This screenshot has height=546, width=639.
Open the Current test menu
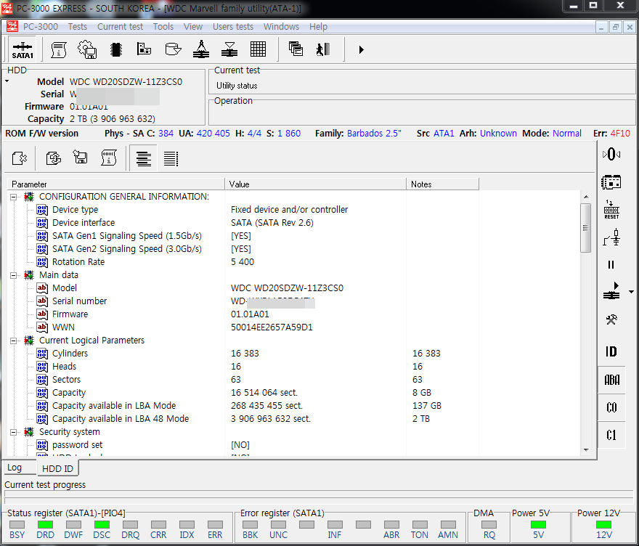point(120,26)
